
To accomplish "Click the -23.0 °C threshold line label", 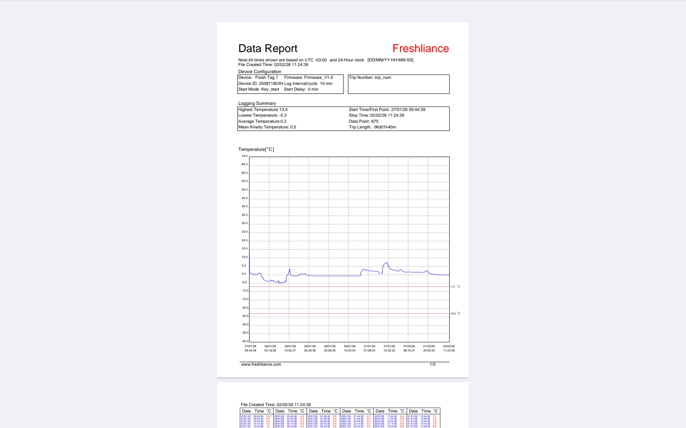I will tap(455, 314).
